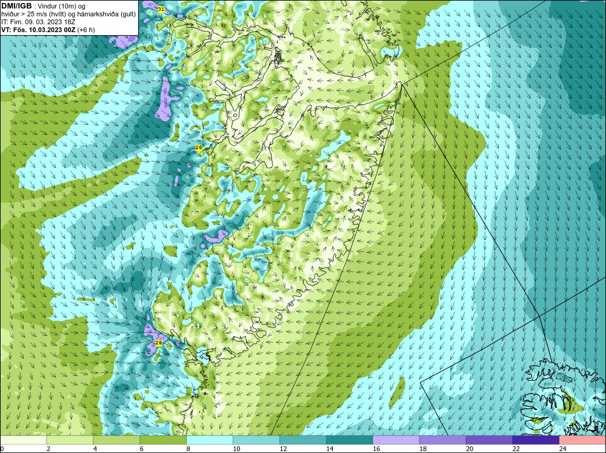This screenshot has height=453, width=606.
Task: Select the 10–12 m/s cyan legend swatch
Action: [256, 440]
